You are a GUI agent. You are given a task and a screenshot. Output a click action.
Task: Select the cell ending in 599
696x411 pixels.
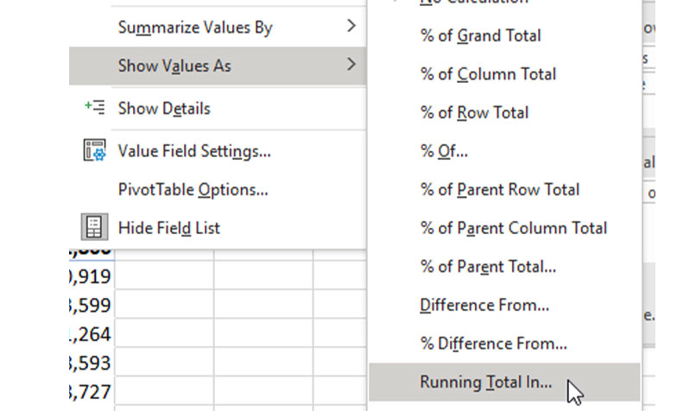click(92, 305)
